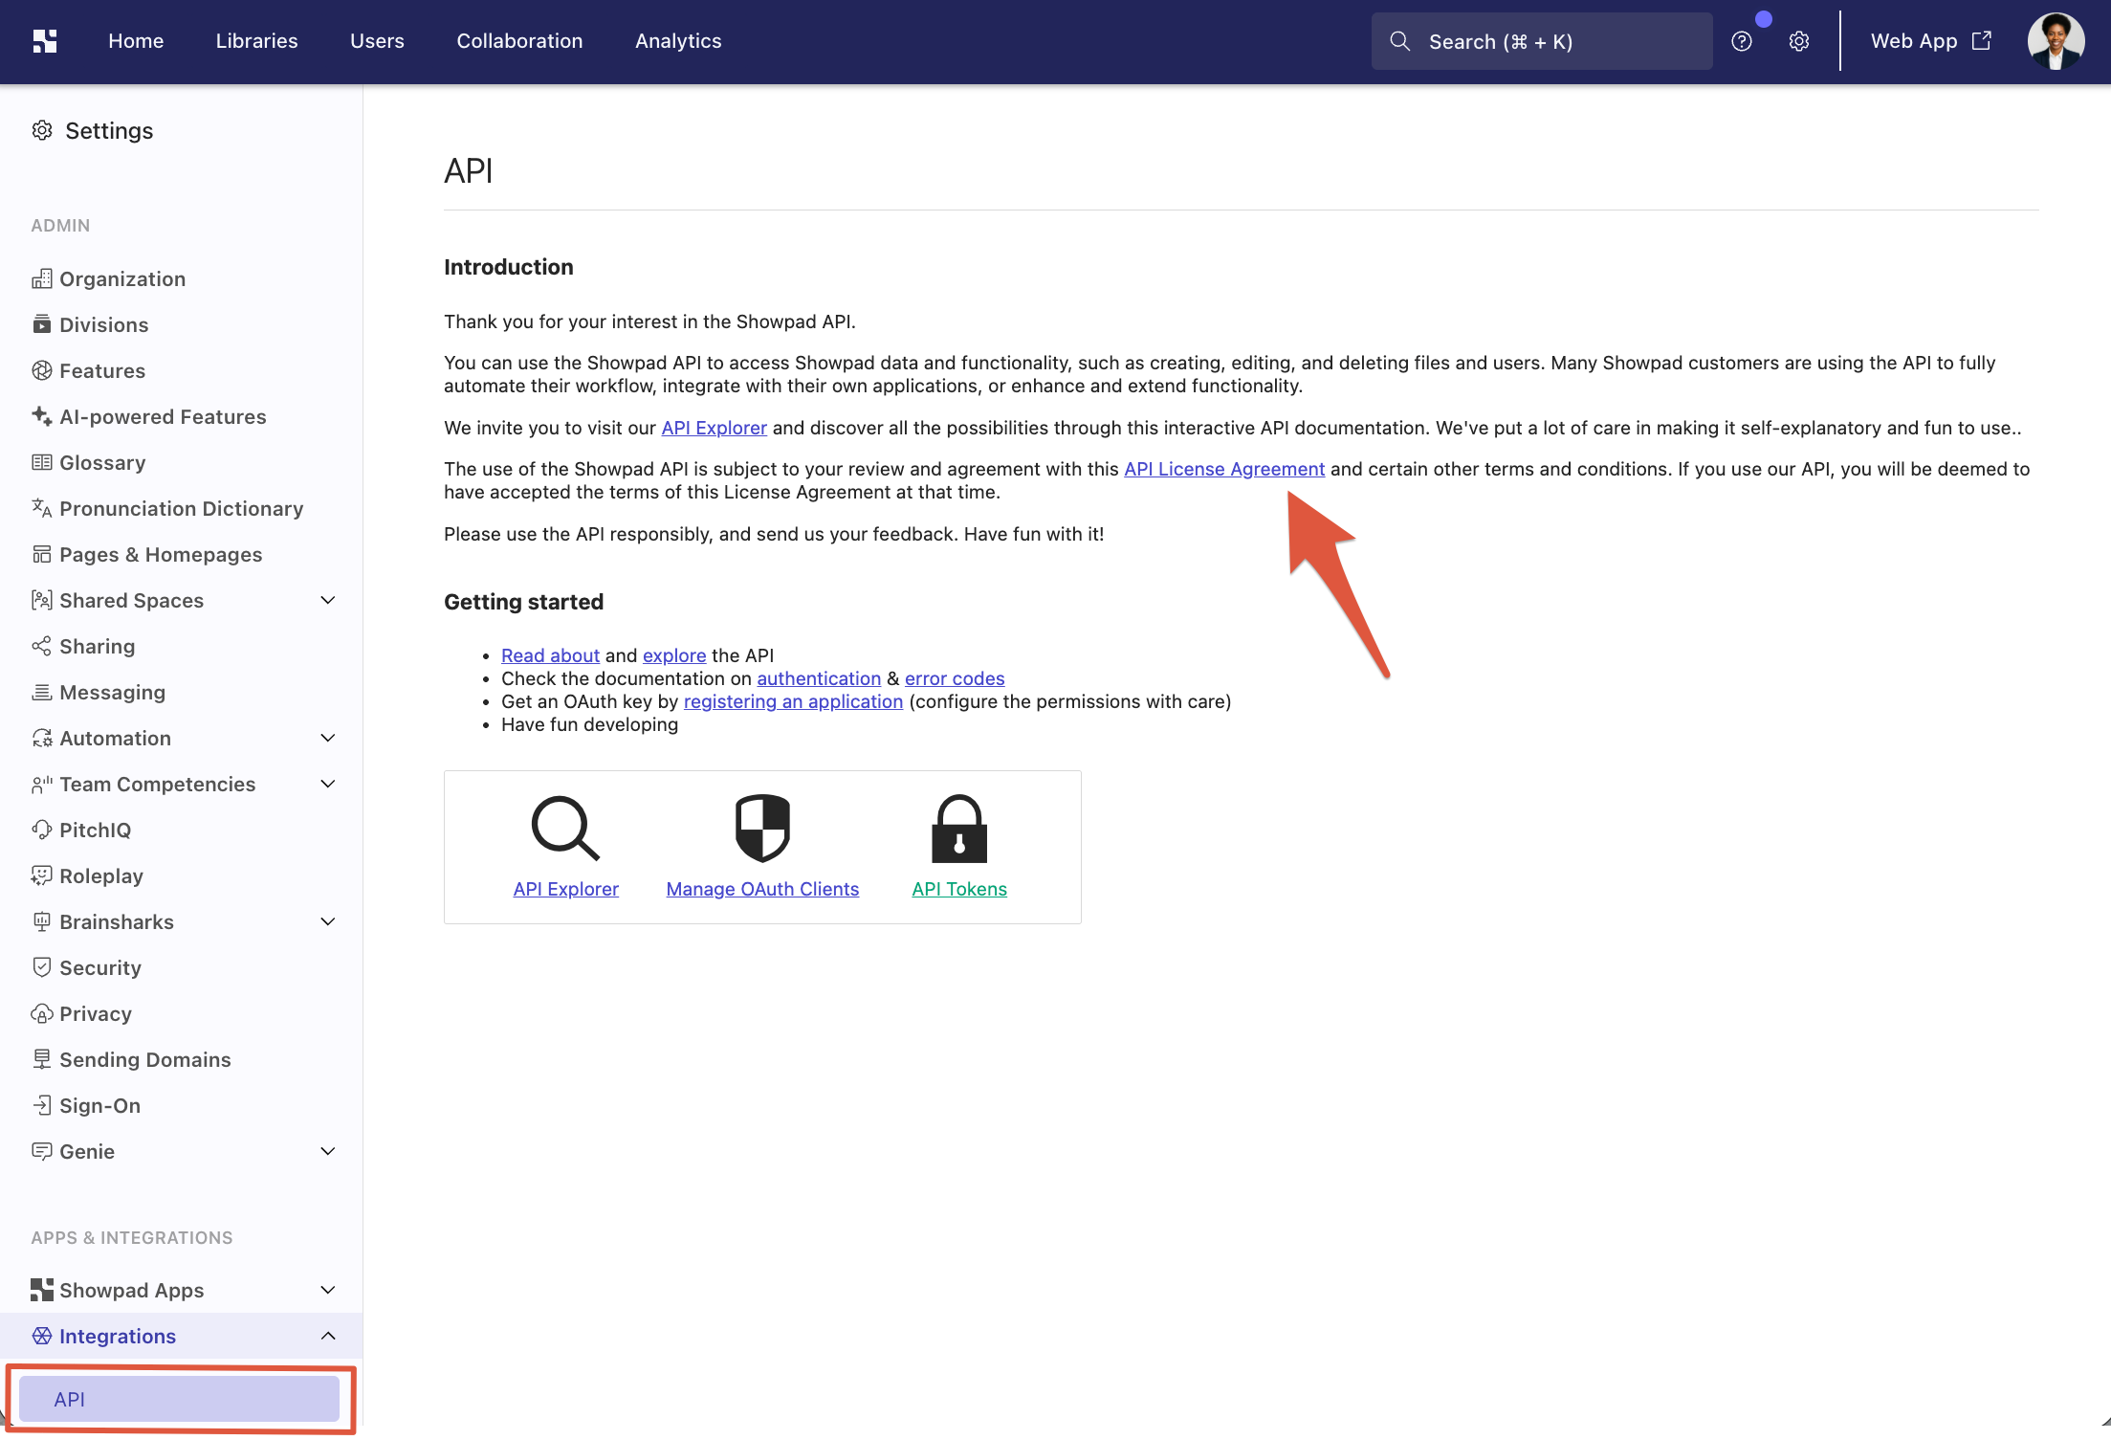Click the Genie chat icon
Image resolution: width=2111 pixels, height=1440 pixels.
point(41,1151)
